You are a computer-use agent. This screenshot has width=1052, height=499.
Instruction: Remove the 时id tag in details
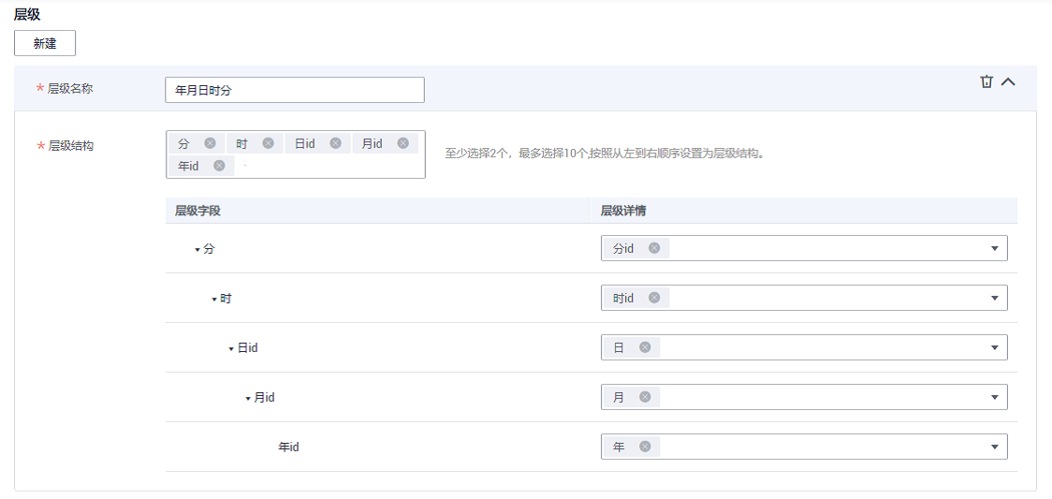(x=654, y=298)
